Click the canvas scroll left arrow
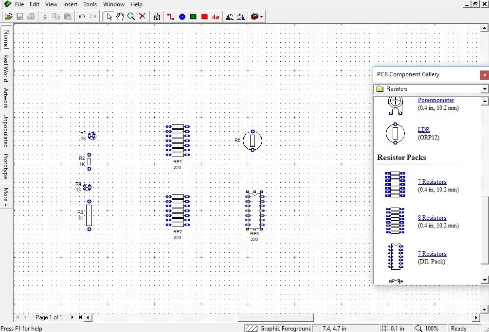The width and height of the screenshot is (489, 332). pos(88,317)
